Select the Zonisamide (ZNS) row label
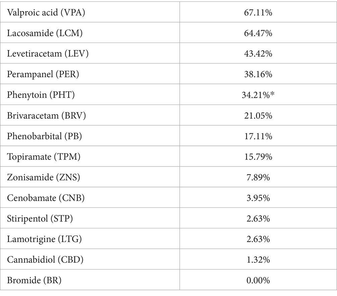The image size is (337, 296). pos(43,177)
